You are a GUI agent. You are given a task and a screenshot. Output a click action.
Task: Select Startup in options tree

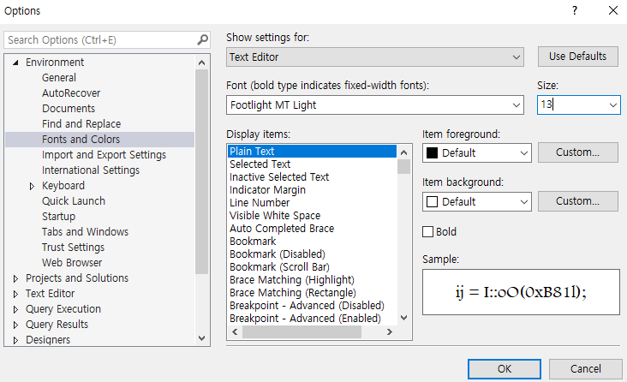point(58,217)
